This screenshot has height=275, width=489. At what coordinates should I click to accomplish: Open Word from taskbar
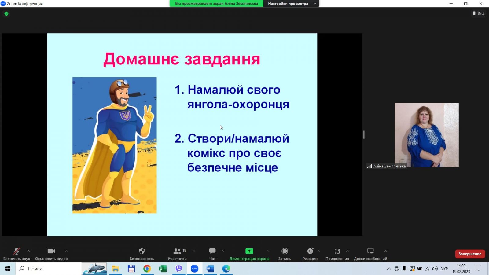(210, 269)
